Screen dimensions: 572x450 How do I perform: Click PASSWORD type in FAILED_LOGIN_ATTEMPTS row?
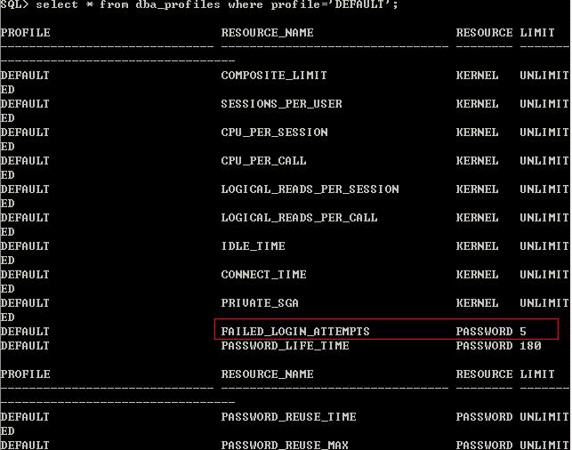(484, 332)
